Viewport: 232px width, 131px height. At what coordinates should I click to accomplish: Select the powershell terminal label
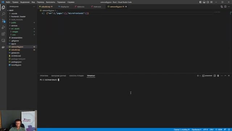(x=207, y=76)
